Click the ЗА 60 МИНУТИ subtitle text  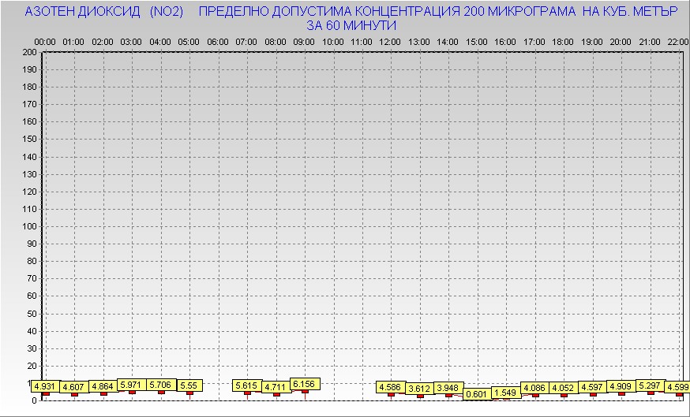point(350,25)
